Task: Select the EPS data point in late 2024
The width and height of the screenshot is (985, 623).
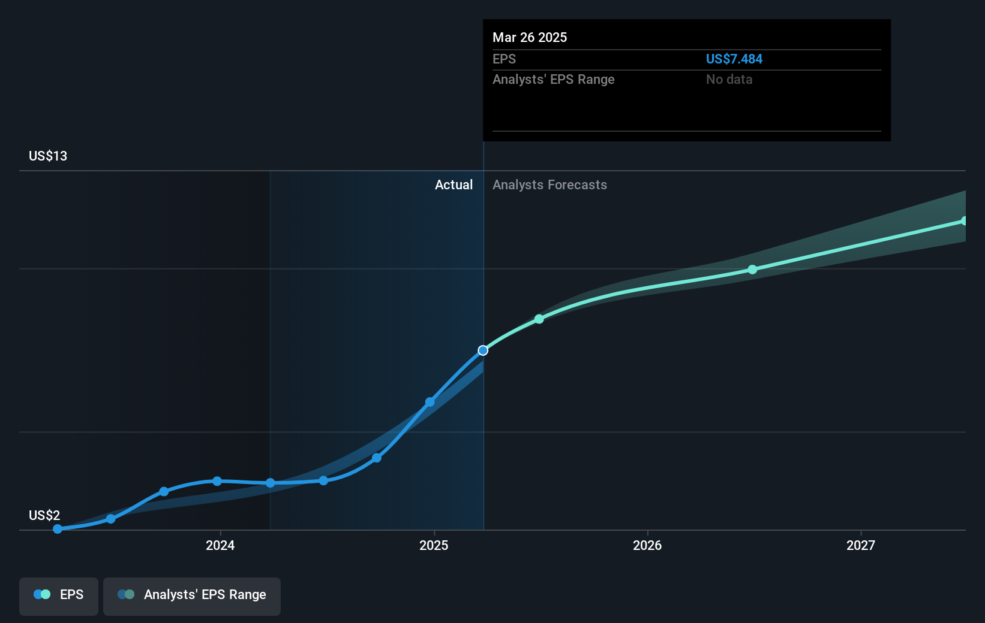Action: click(377, 458)
